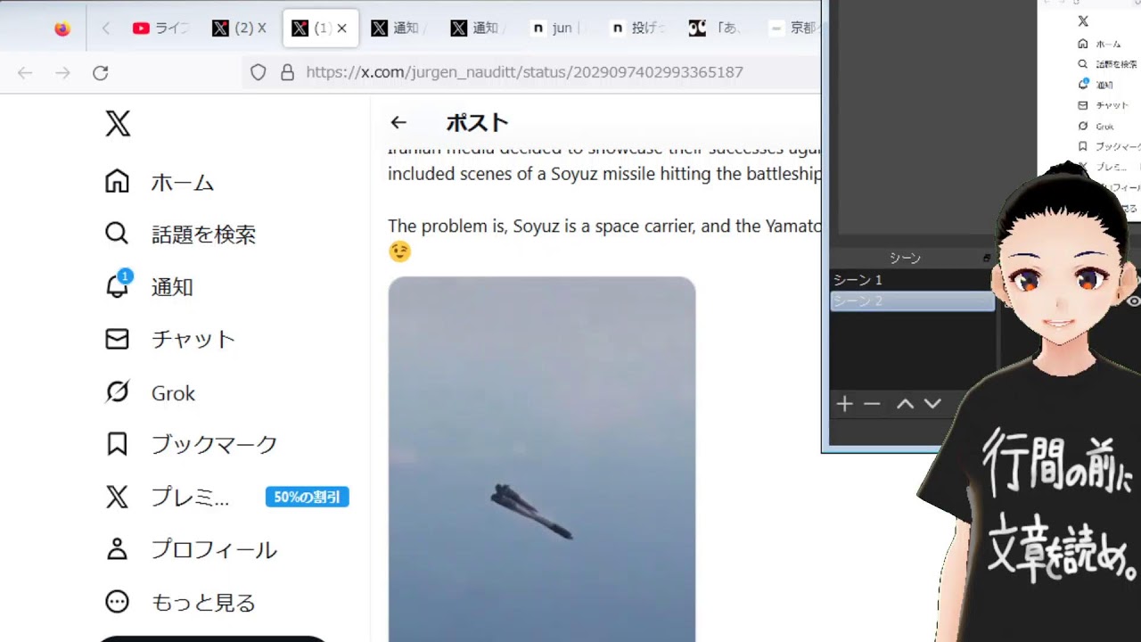Move scene down with the down-arrow in OBS

pyautogui.click(x=932, y=404)
